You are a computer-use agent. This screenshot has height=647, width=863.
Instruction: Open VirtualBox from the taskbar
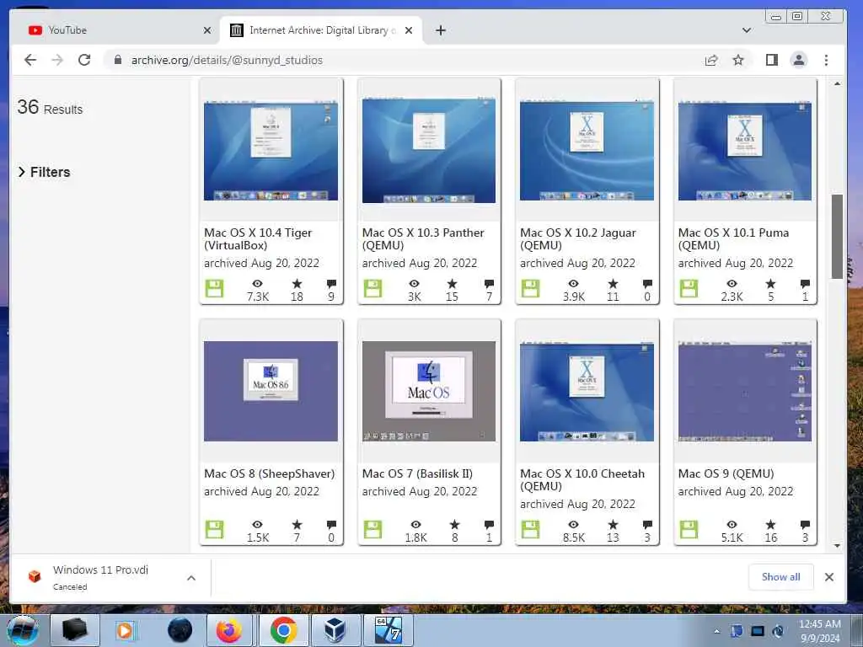tap(335, 630)
